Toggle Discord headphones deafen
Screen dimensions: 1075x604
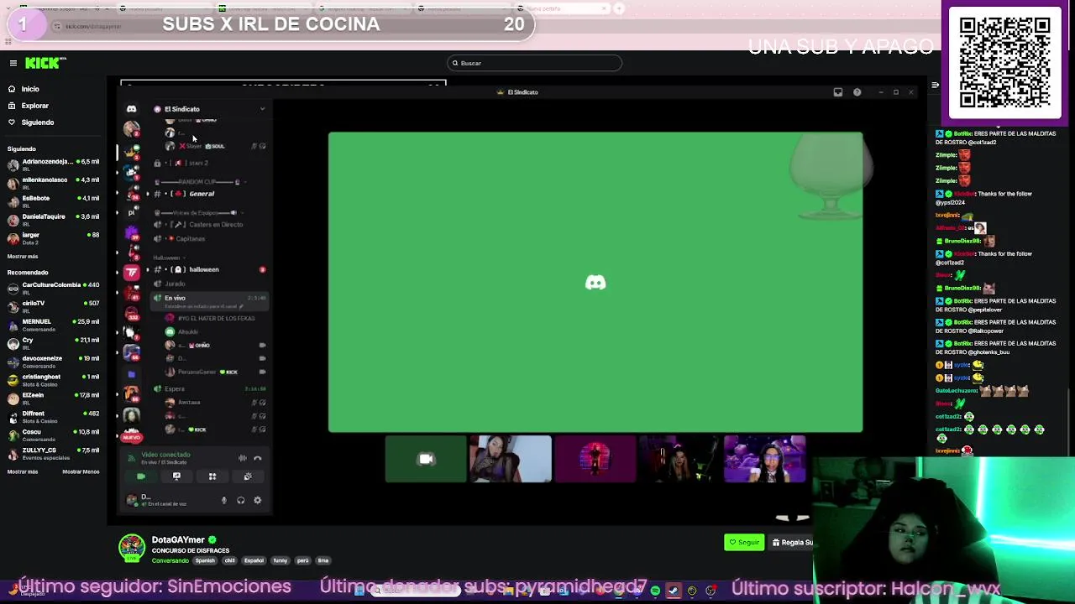coord(240,501)
